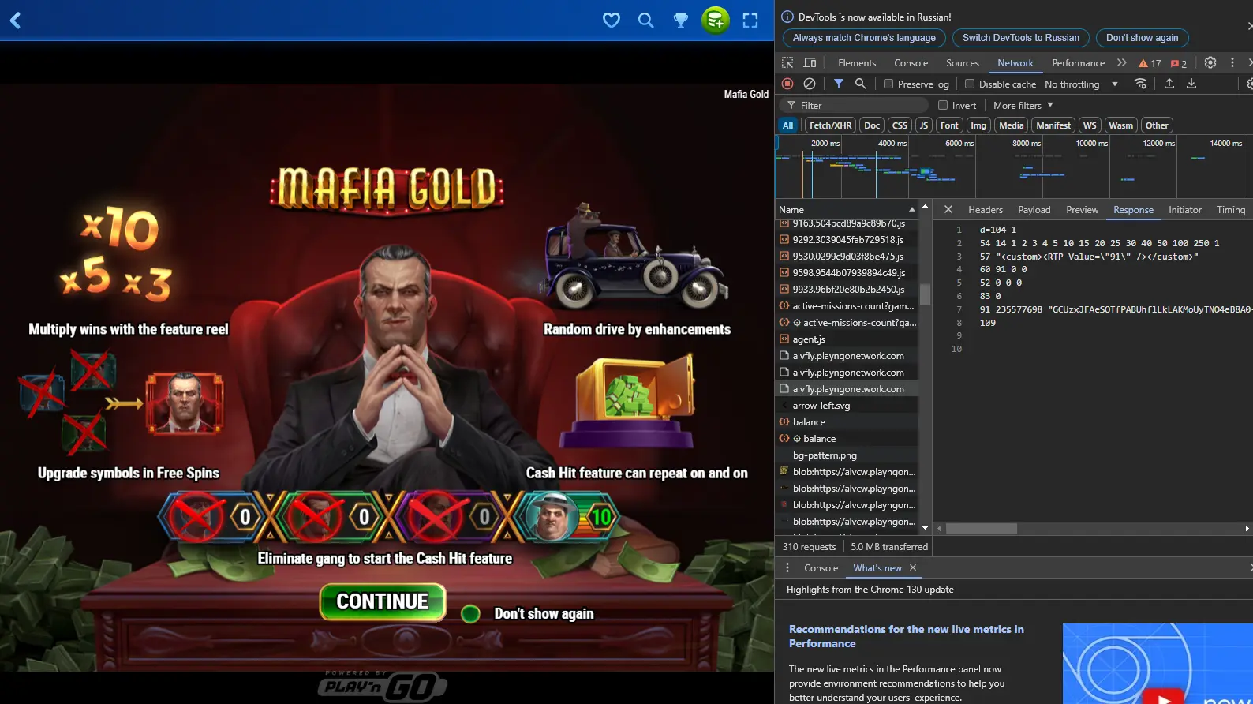Open the Preview tab

1082,209
